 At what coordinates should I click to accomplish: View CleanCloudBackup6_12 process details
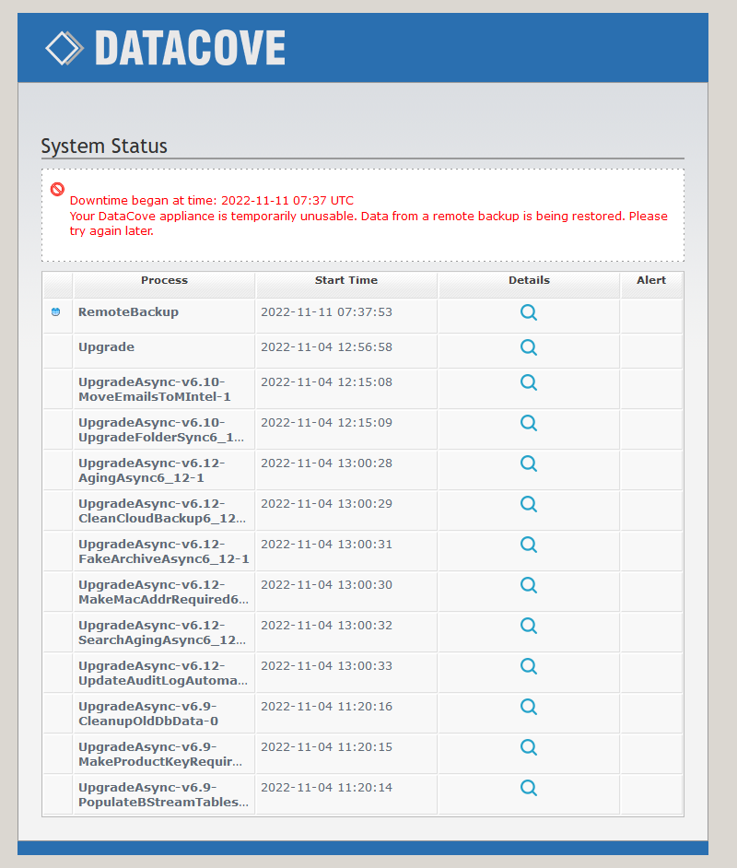(x=528, y=504)
